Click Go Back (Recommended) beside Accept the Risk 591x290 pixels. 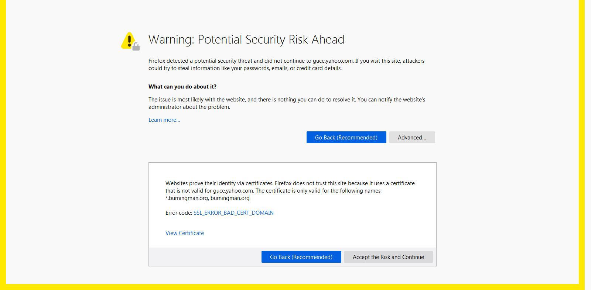301,257
